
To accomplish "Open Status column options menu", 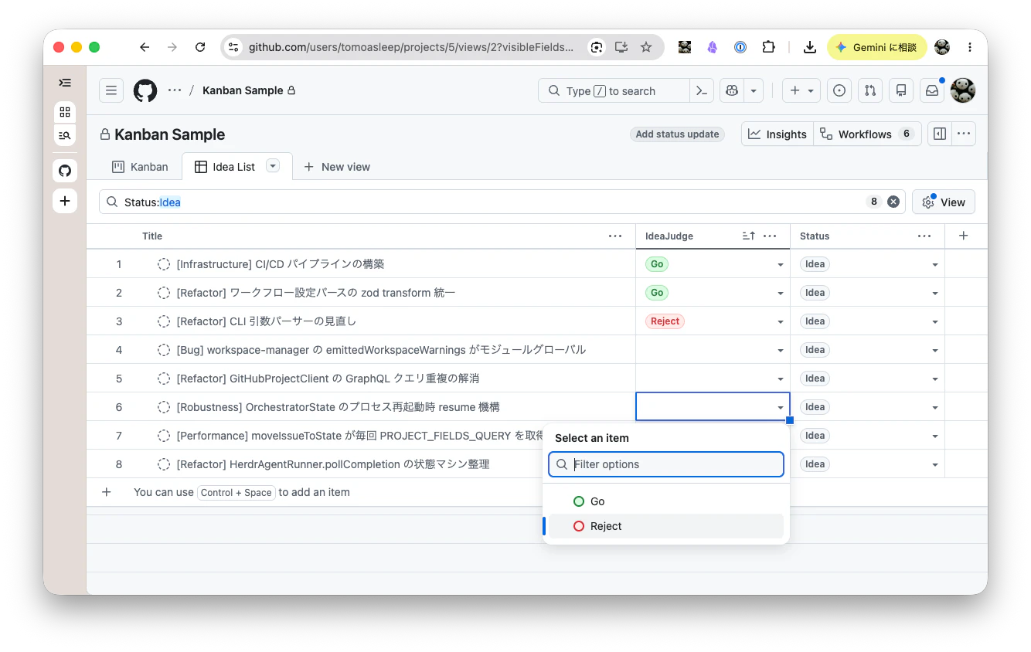I will click(924, 236).
